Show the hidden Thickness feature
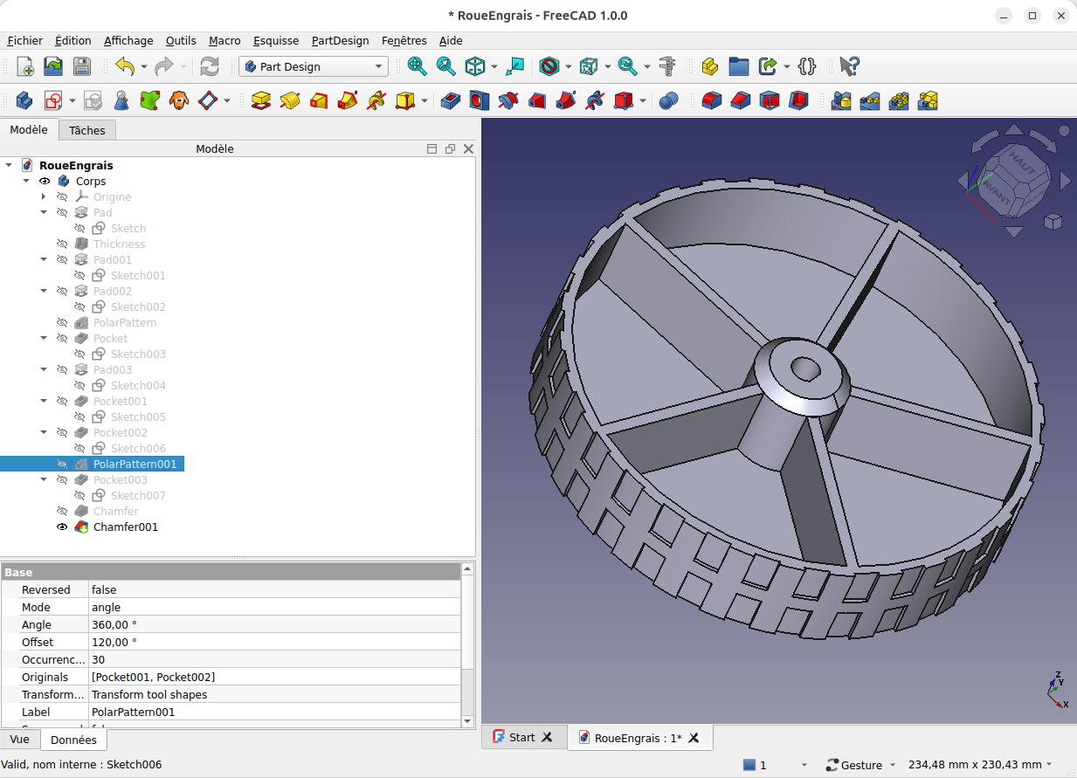 (62, 244)
